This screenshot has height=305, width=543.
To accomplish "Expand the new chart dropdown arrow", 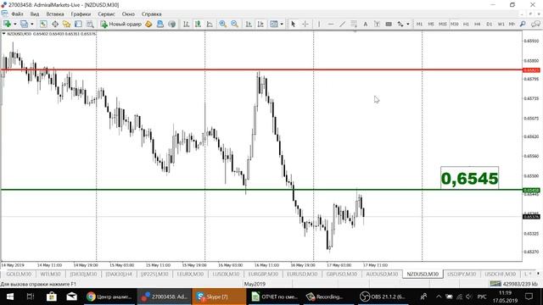I will coord(14,24).
